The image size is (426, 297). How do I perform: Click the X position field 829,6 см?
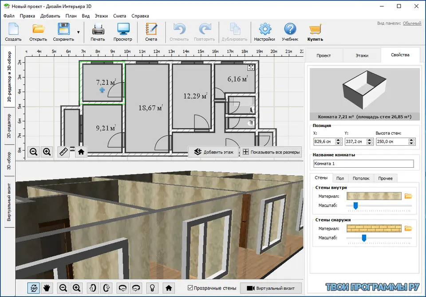pos(325,142)
